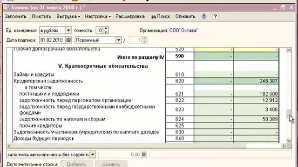Select the cell with value 12 012
This screenshot has width=298, height=167.
click(x=256, y=100)
